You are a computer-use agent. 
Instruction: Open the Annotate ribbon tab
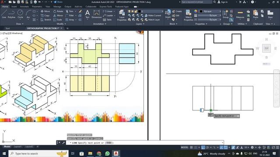click(x=24, y=7)
